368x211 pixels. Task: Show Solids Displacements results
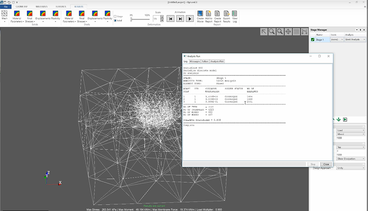click(x=43, y=16)
